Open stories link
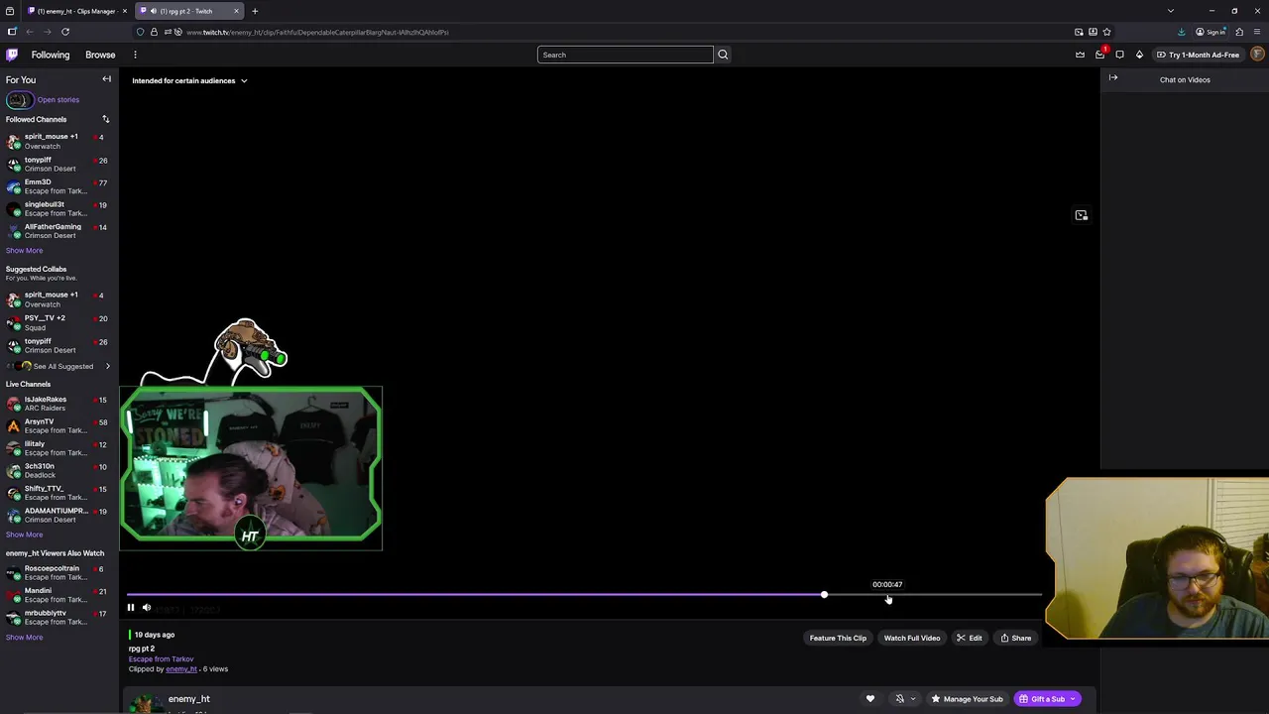This screenshot has height=714, width=1269. tap(58, 99)
